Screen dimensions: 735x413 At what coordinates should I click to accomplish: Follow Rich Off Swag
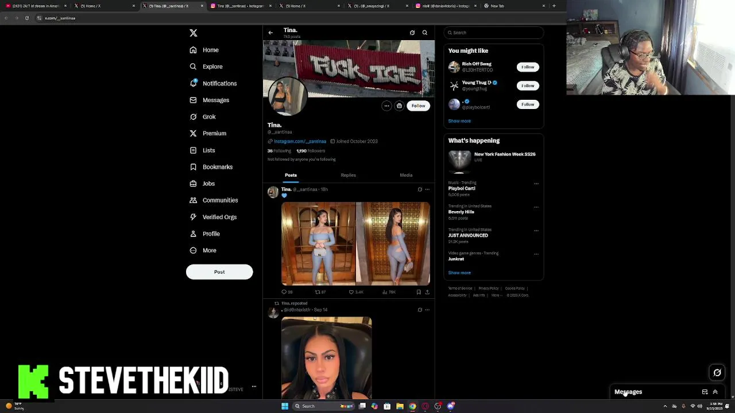pos(528,67)
